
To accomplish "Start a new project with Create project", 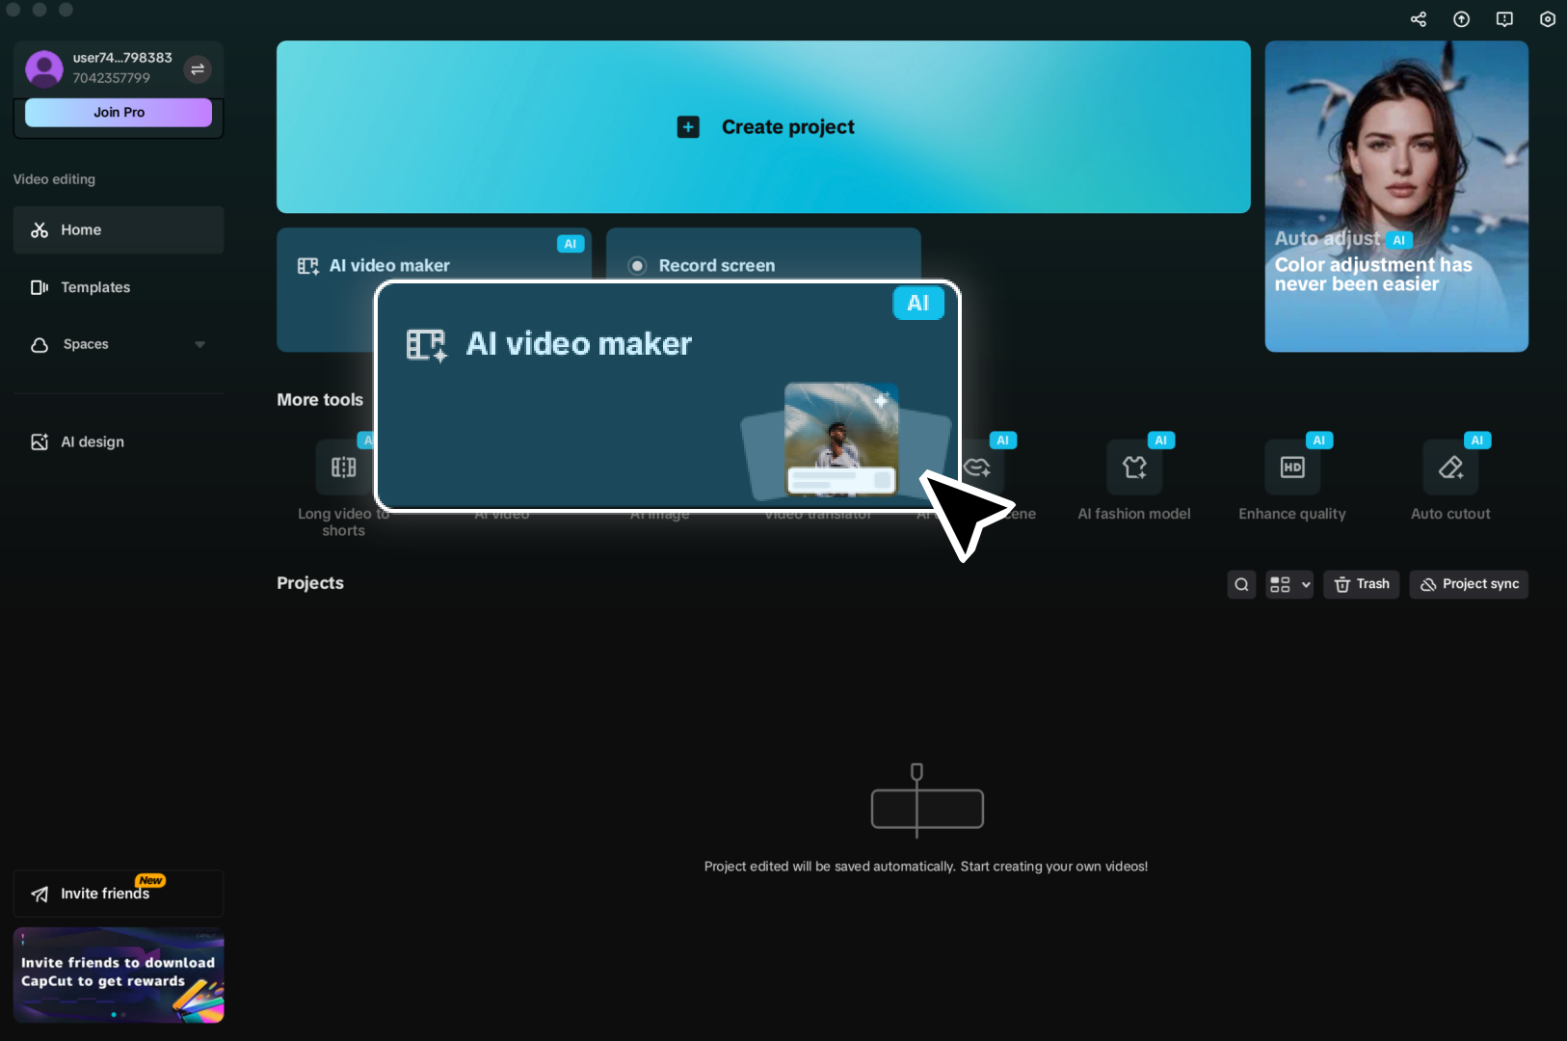I will (763, 126).
